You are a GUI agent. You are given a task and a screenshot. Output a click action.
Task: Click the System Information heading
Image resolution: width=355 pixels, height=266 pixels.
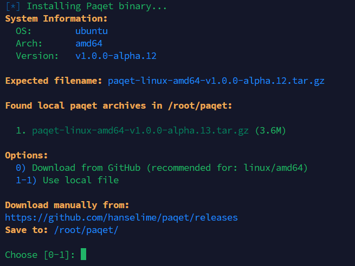pyautogui.click(x=56, y=19)
